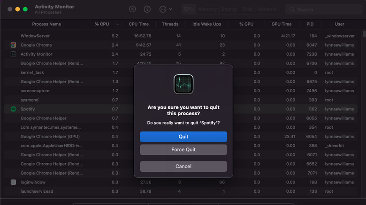Sort by Threads column header
This screenshot has height=205, width=366.
[170, 24]
